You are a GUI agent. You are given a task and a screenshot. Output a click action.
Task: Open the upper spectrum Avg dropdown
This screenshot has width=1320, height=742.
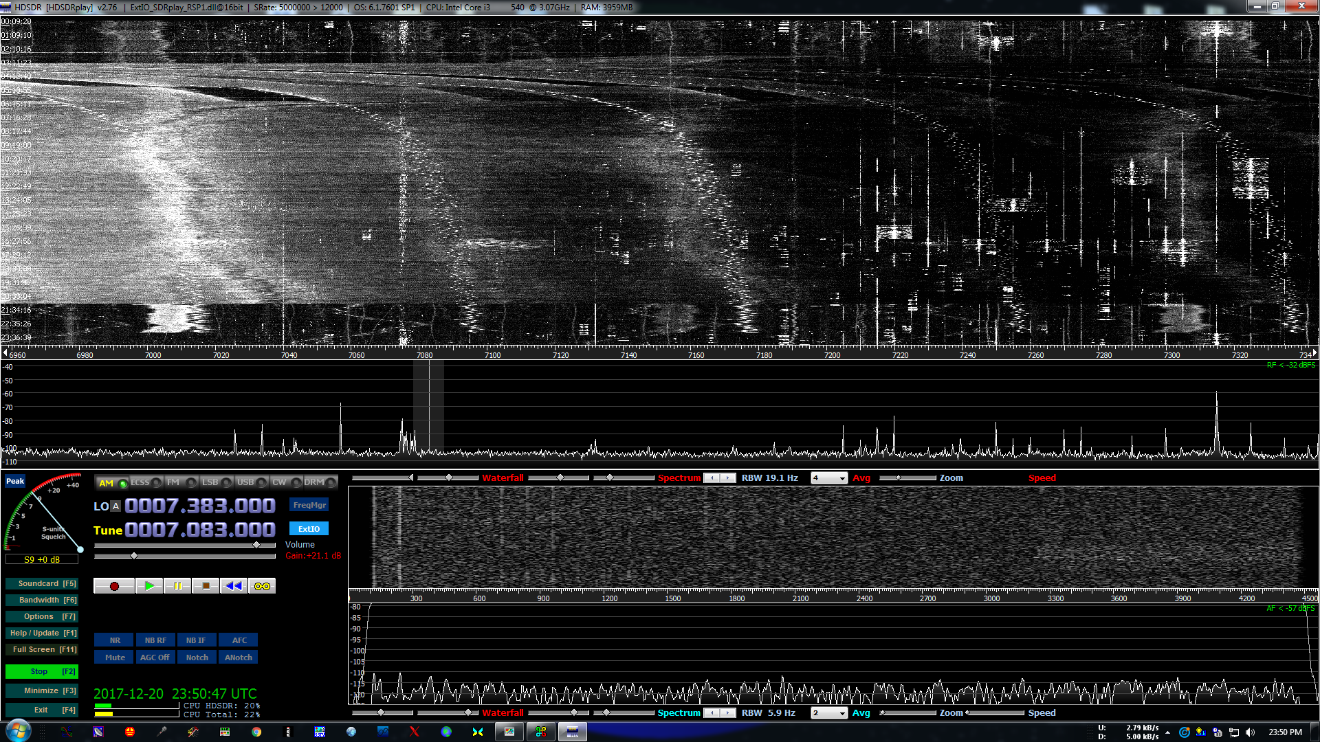click(x=829, y=477)
